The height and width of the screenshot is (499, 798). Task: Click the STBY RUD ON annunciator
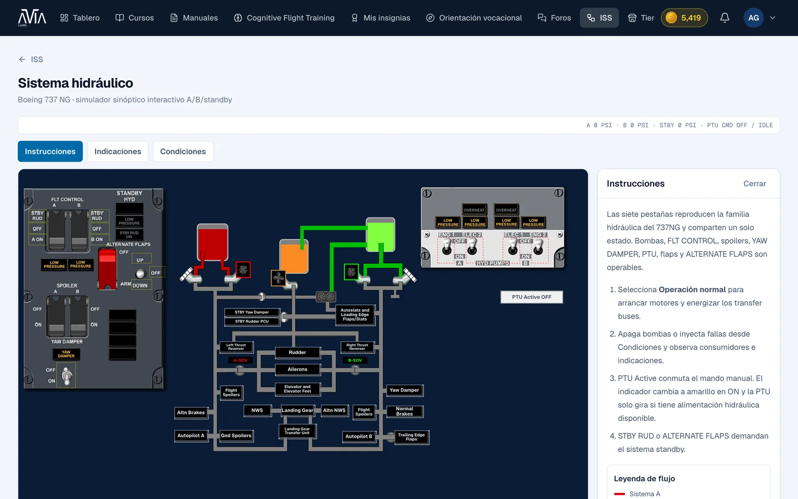(x=129, y=235)
